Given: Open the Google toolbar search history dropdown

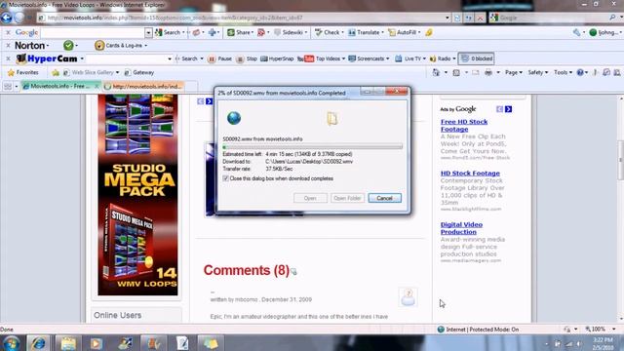Looking at the screenshot, I should tap(148, 32).
